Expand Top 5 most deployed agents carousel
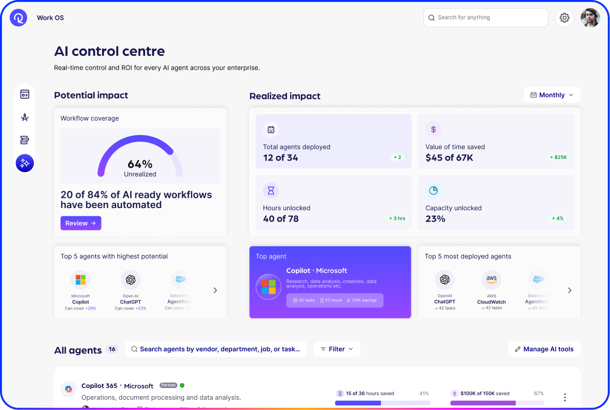This screenshot has height=410, width=610. pos(570,290)
